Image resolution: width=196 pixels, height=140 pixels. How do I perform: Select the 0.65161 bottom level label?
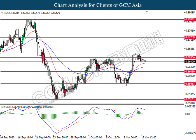190,99
